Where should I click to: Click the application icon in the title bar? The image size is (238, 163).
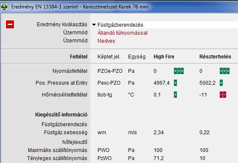click(4, 6)
